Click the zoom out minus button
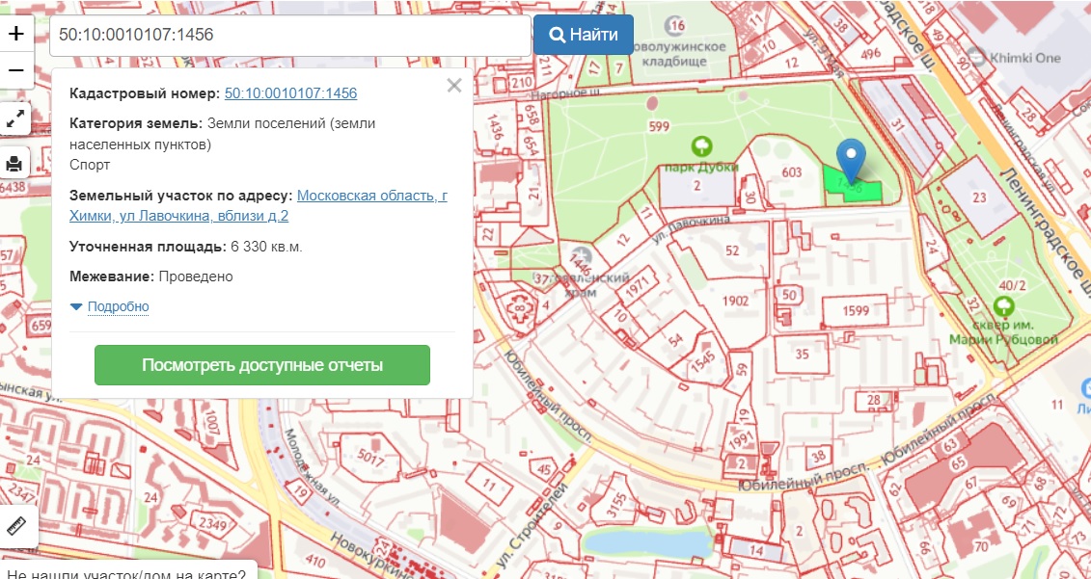 16,70
